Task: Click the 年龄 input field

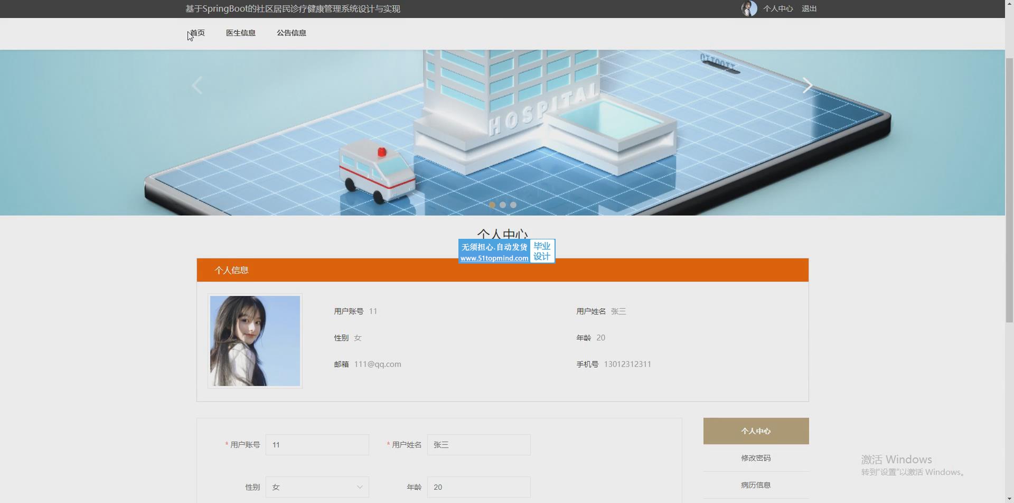Action: [x=479, y=487]
